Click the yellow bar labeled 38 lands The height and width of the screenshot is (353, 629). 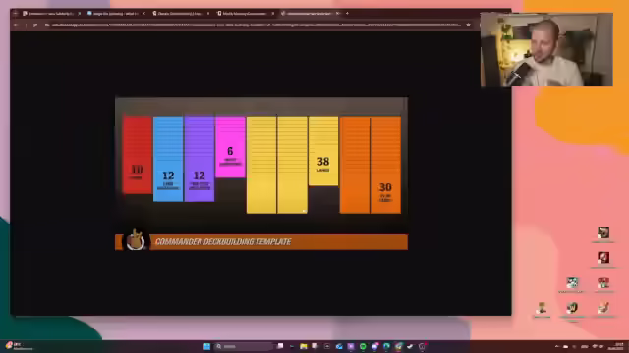click(x=323, y=151)
